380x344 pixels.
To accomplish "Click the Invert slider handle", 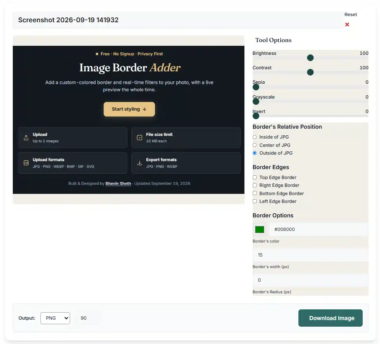I will 256,116.
